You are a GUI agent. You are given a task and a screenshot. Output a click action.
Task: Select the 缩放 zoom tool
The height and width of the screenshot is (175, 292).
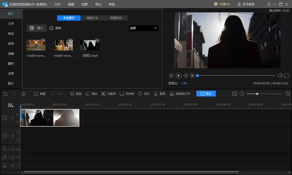click(91, 94)
